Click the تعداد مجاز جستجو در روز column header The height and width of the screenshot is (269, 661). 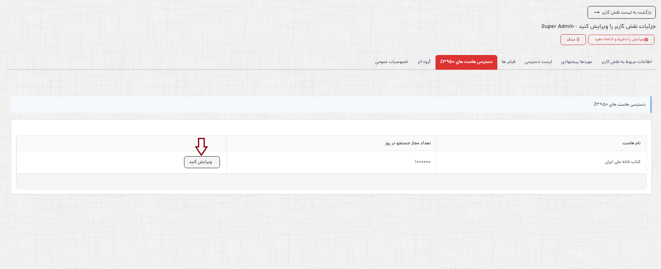click(408, 143)
